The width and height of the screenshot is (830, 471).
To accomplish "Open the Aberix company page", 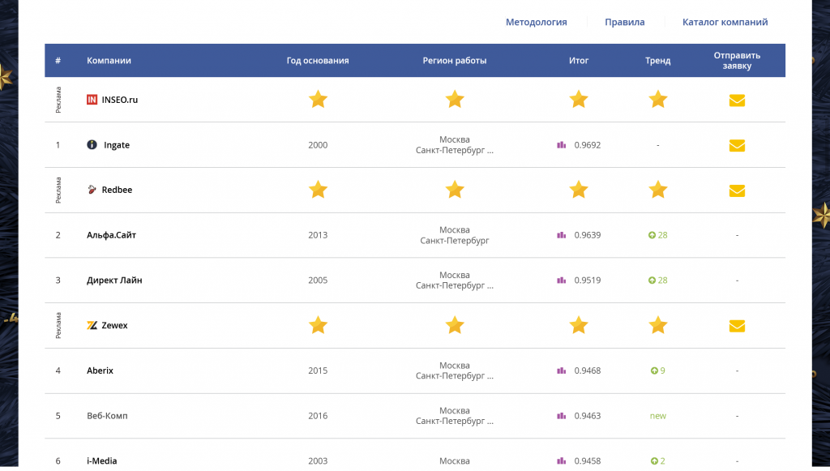I will (100, 370).
